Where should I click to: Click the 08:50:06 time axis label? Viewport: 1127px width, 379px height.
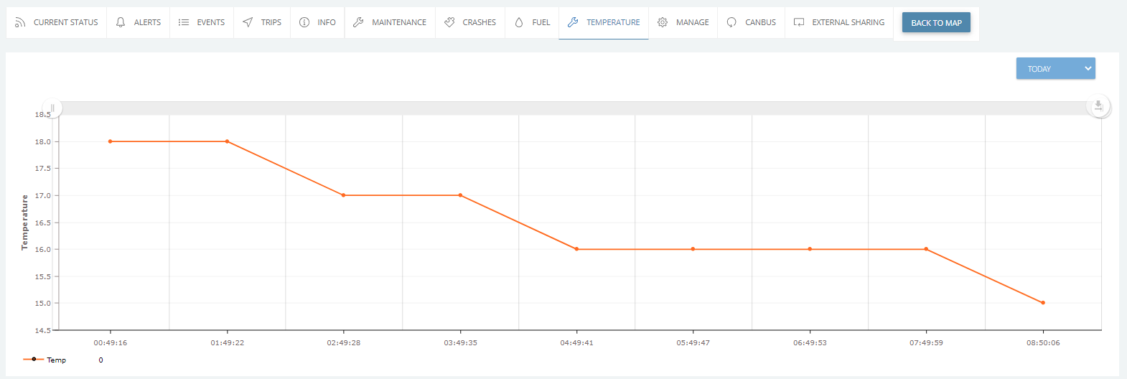1043,342
